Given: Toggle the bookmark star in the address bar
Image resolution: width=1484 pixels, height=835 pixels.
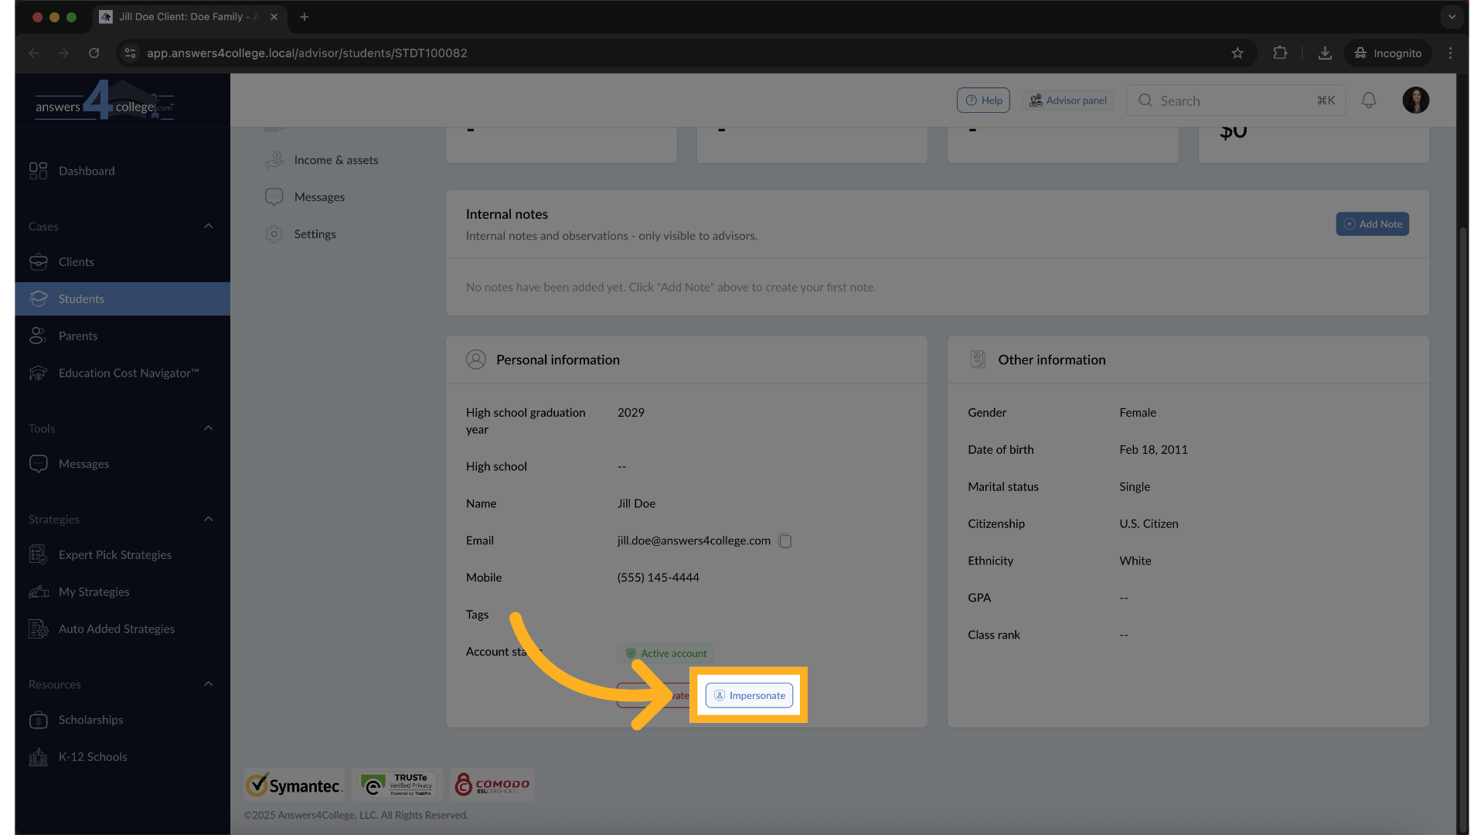Looking at the screenshot, I should click(1238, 53).
